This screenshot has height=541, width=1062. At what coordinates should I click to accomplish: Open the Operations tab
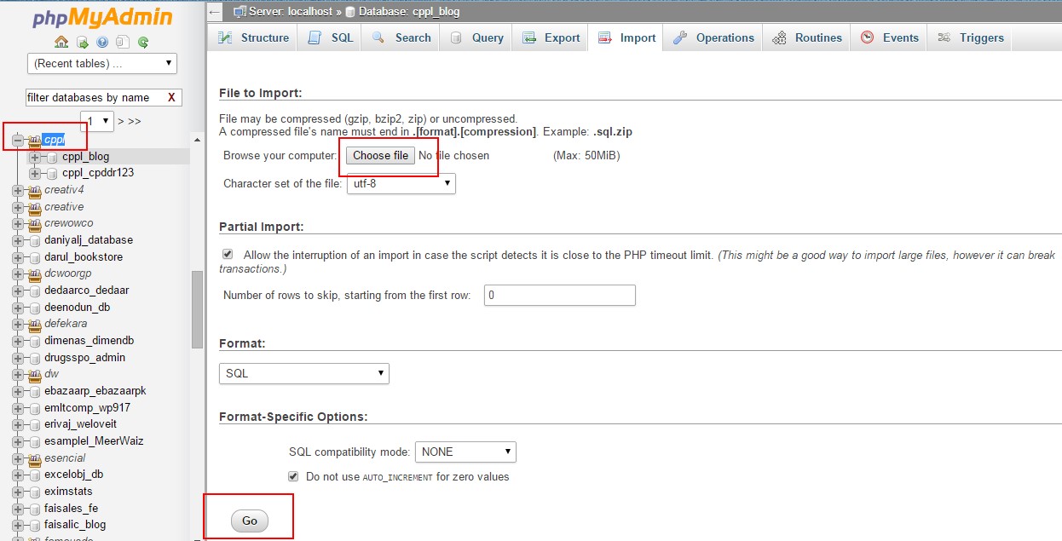[713, 37]
